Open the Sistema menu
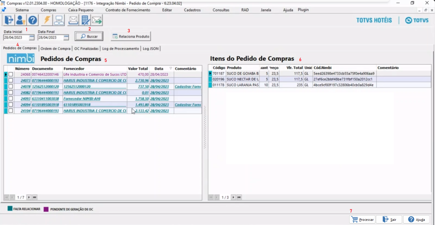This screenshot has height=225, width=435. tap(22, 10)
